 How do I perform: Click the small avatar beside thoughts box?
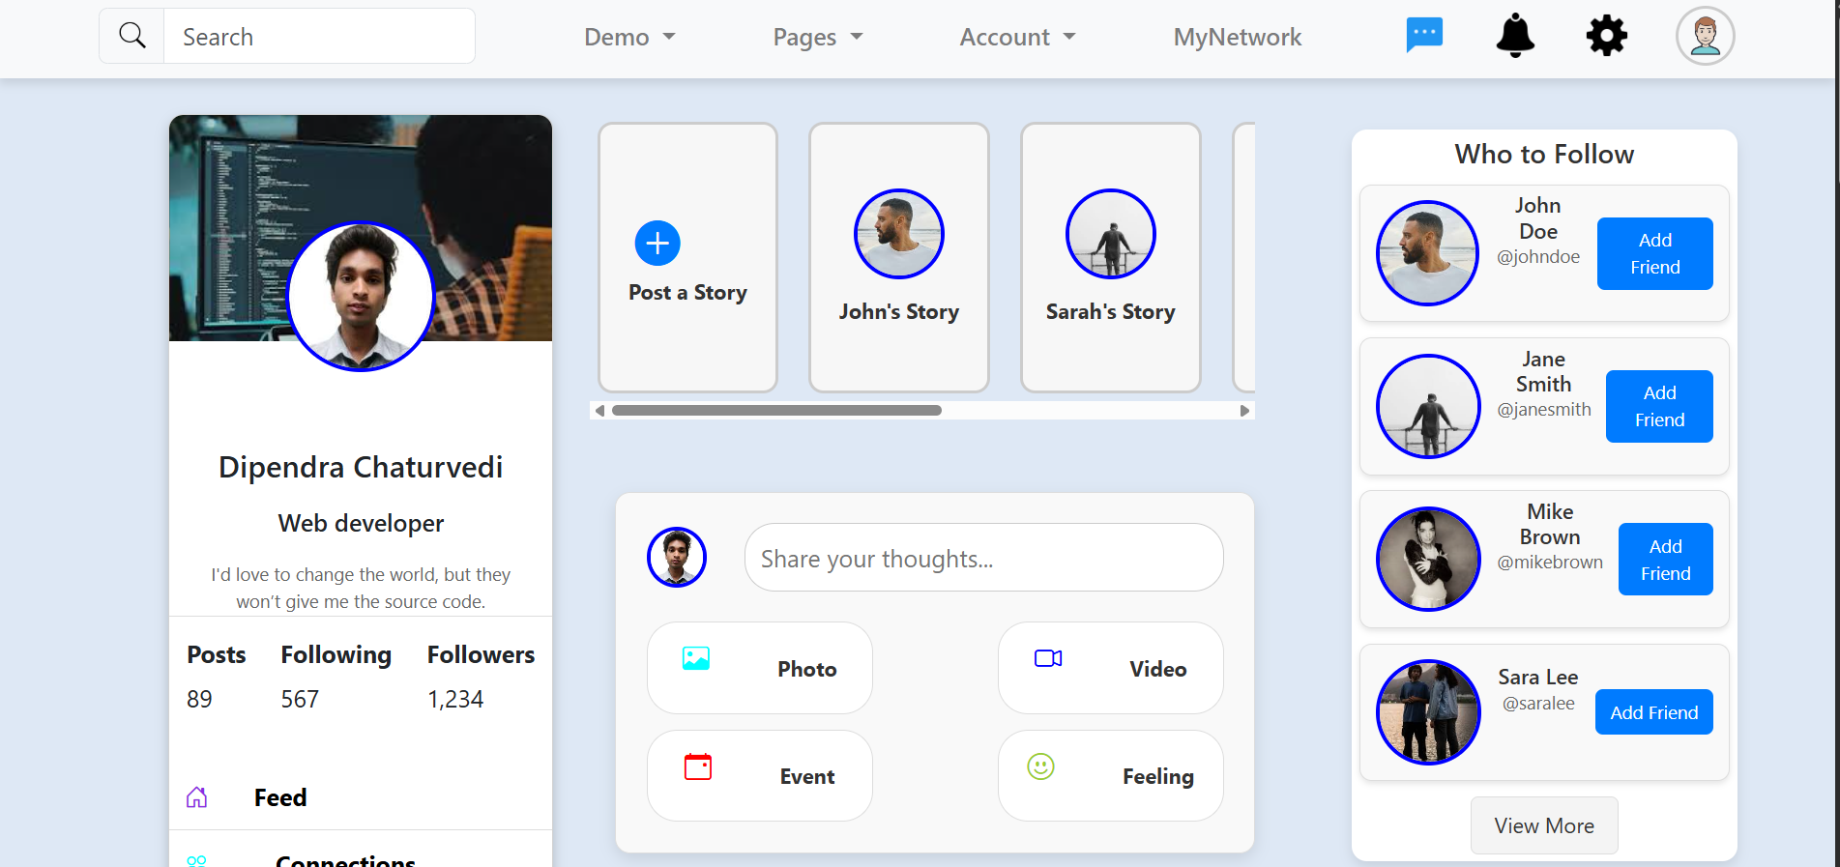[677, 557]
